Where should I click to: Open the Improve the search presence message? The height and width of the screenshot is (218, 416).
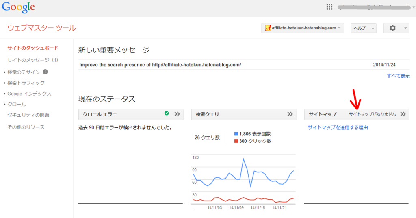pos(160,65)
